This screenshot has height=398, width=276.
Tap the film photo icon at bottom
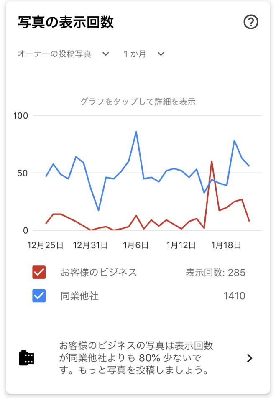pos(27,358)
